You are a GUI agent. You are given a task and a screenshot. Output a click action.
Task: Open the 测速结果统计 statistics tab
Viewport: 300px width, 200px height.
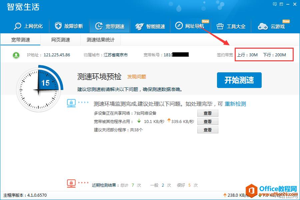click(x=100, y=39)
